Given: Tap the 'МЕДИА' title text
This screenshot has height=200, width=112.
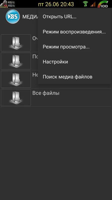Looking at the screenshot, I should 30,17.
